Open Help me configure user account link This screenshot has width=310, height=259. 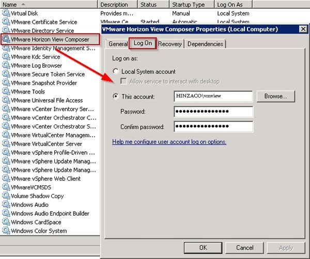point(169,142)
